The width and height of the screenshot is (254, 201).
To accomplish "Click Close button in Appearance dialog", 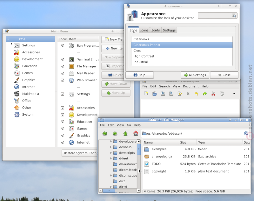I will 224,75.
